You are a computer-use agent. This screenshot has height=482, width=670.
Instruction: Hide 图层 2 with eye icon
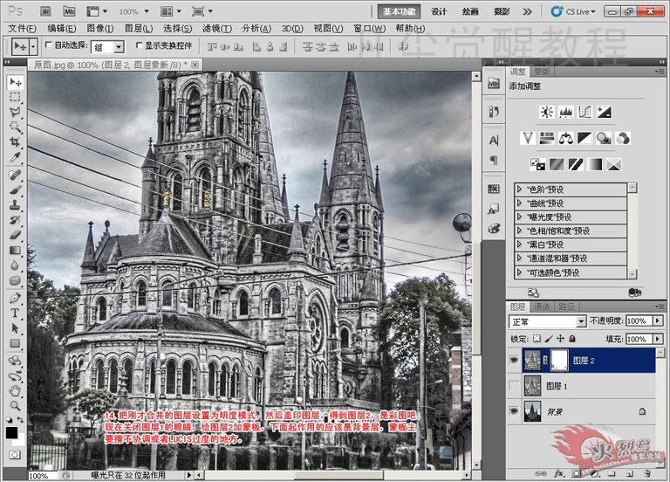point(514,360)
